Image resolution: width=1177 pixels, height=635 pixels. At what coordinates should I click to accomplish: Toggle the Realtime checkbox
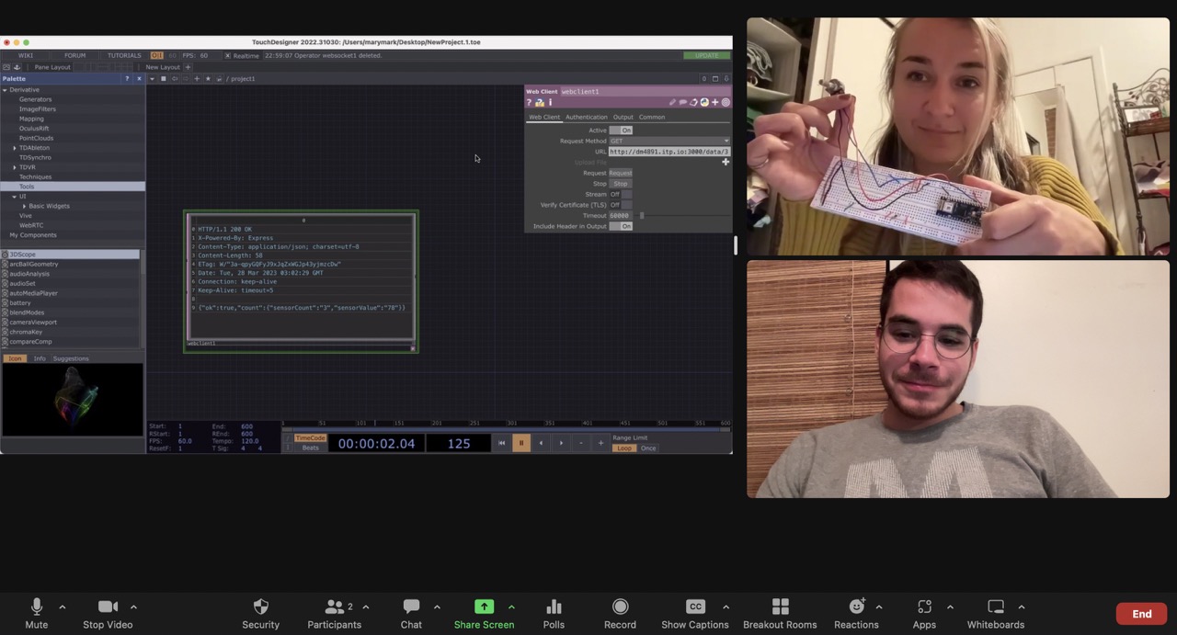(227, 55)
